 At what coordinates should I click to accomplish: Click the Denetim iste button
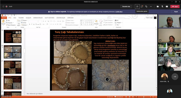tap(126, 7)
